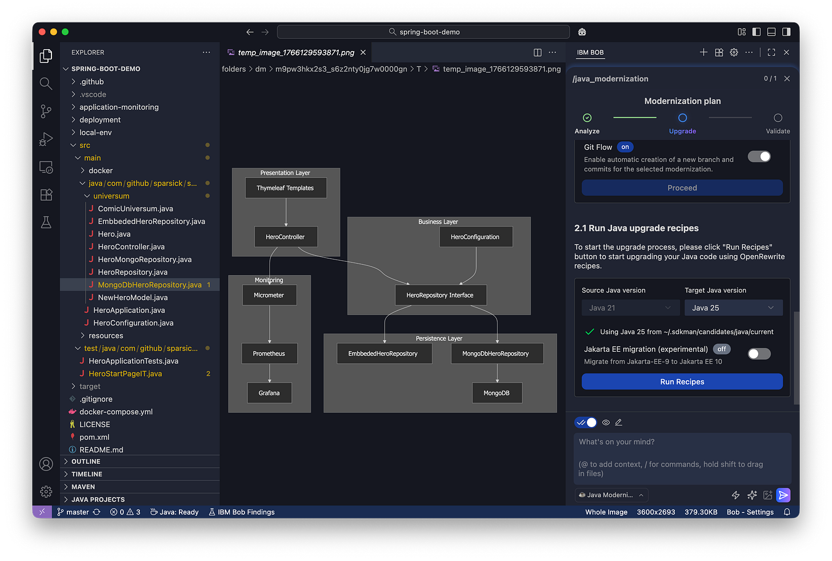
Task: Click the spring-boot-demo command center search box
Action: [x=423, y=32]
